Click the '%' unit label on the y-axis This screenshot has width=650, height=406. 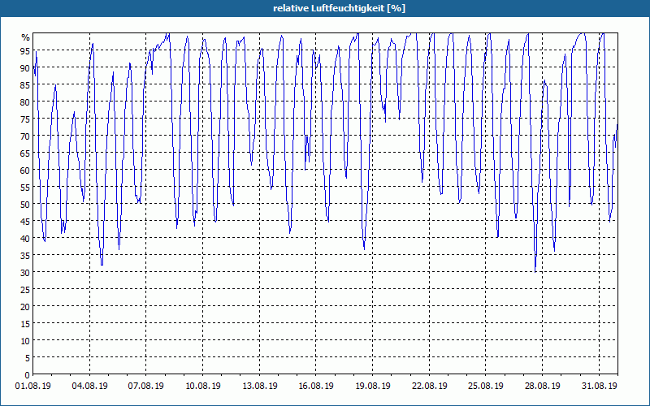click(26, 37)
